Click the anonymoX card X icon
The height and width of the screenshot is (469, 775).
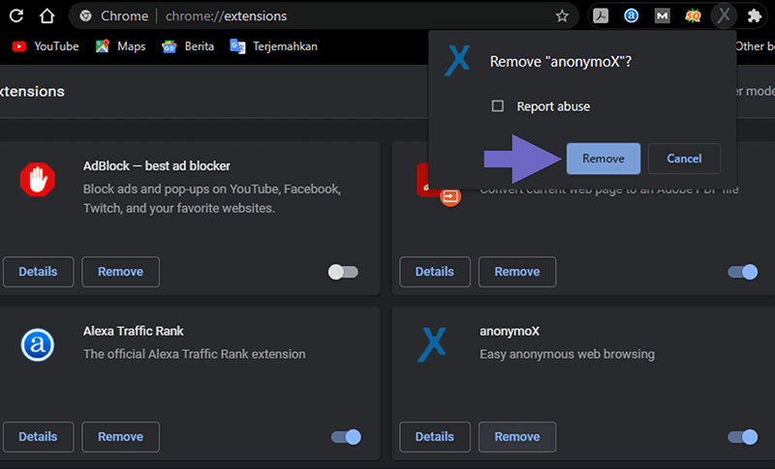pos(432,344)
